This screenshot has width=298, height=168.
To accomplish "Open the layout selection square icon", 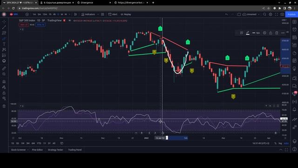I will [x=239, y=14].
